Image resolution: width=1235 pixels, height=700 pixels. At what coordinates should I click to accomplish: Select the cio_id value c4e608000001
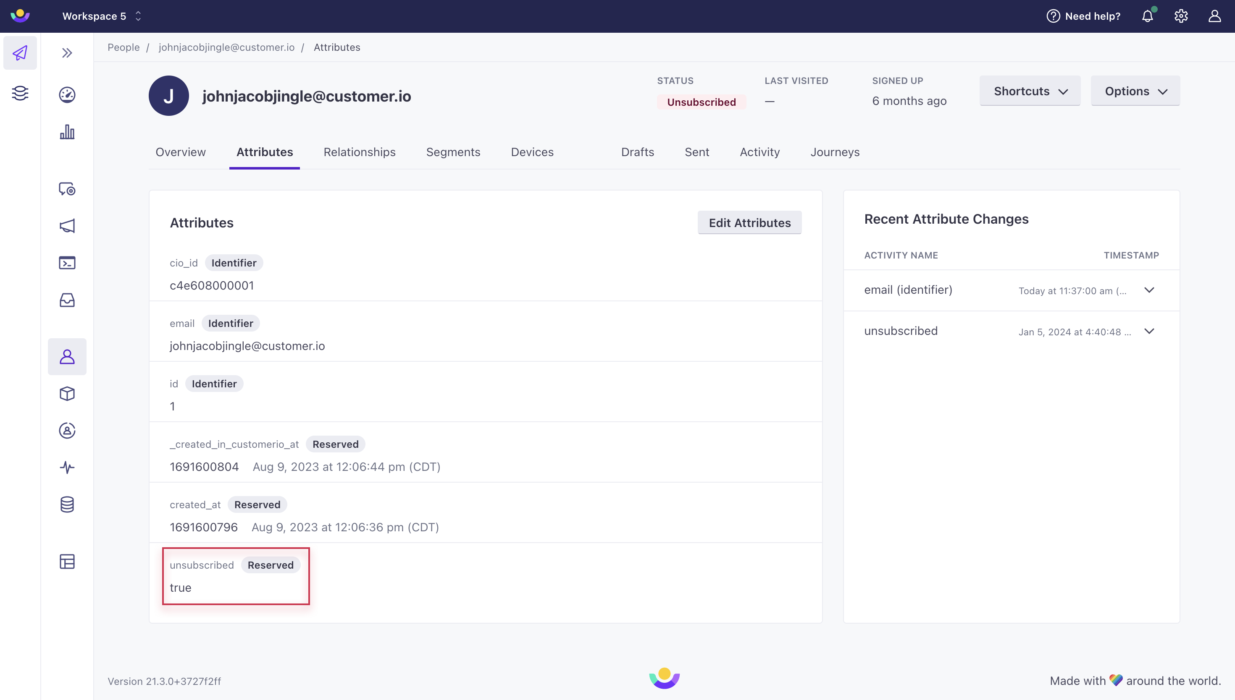pos(212,285)
